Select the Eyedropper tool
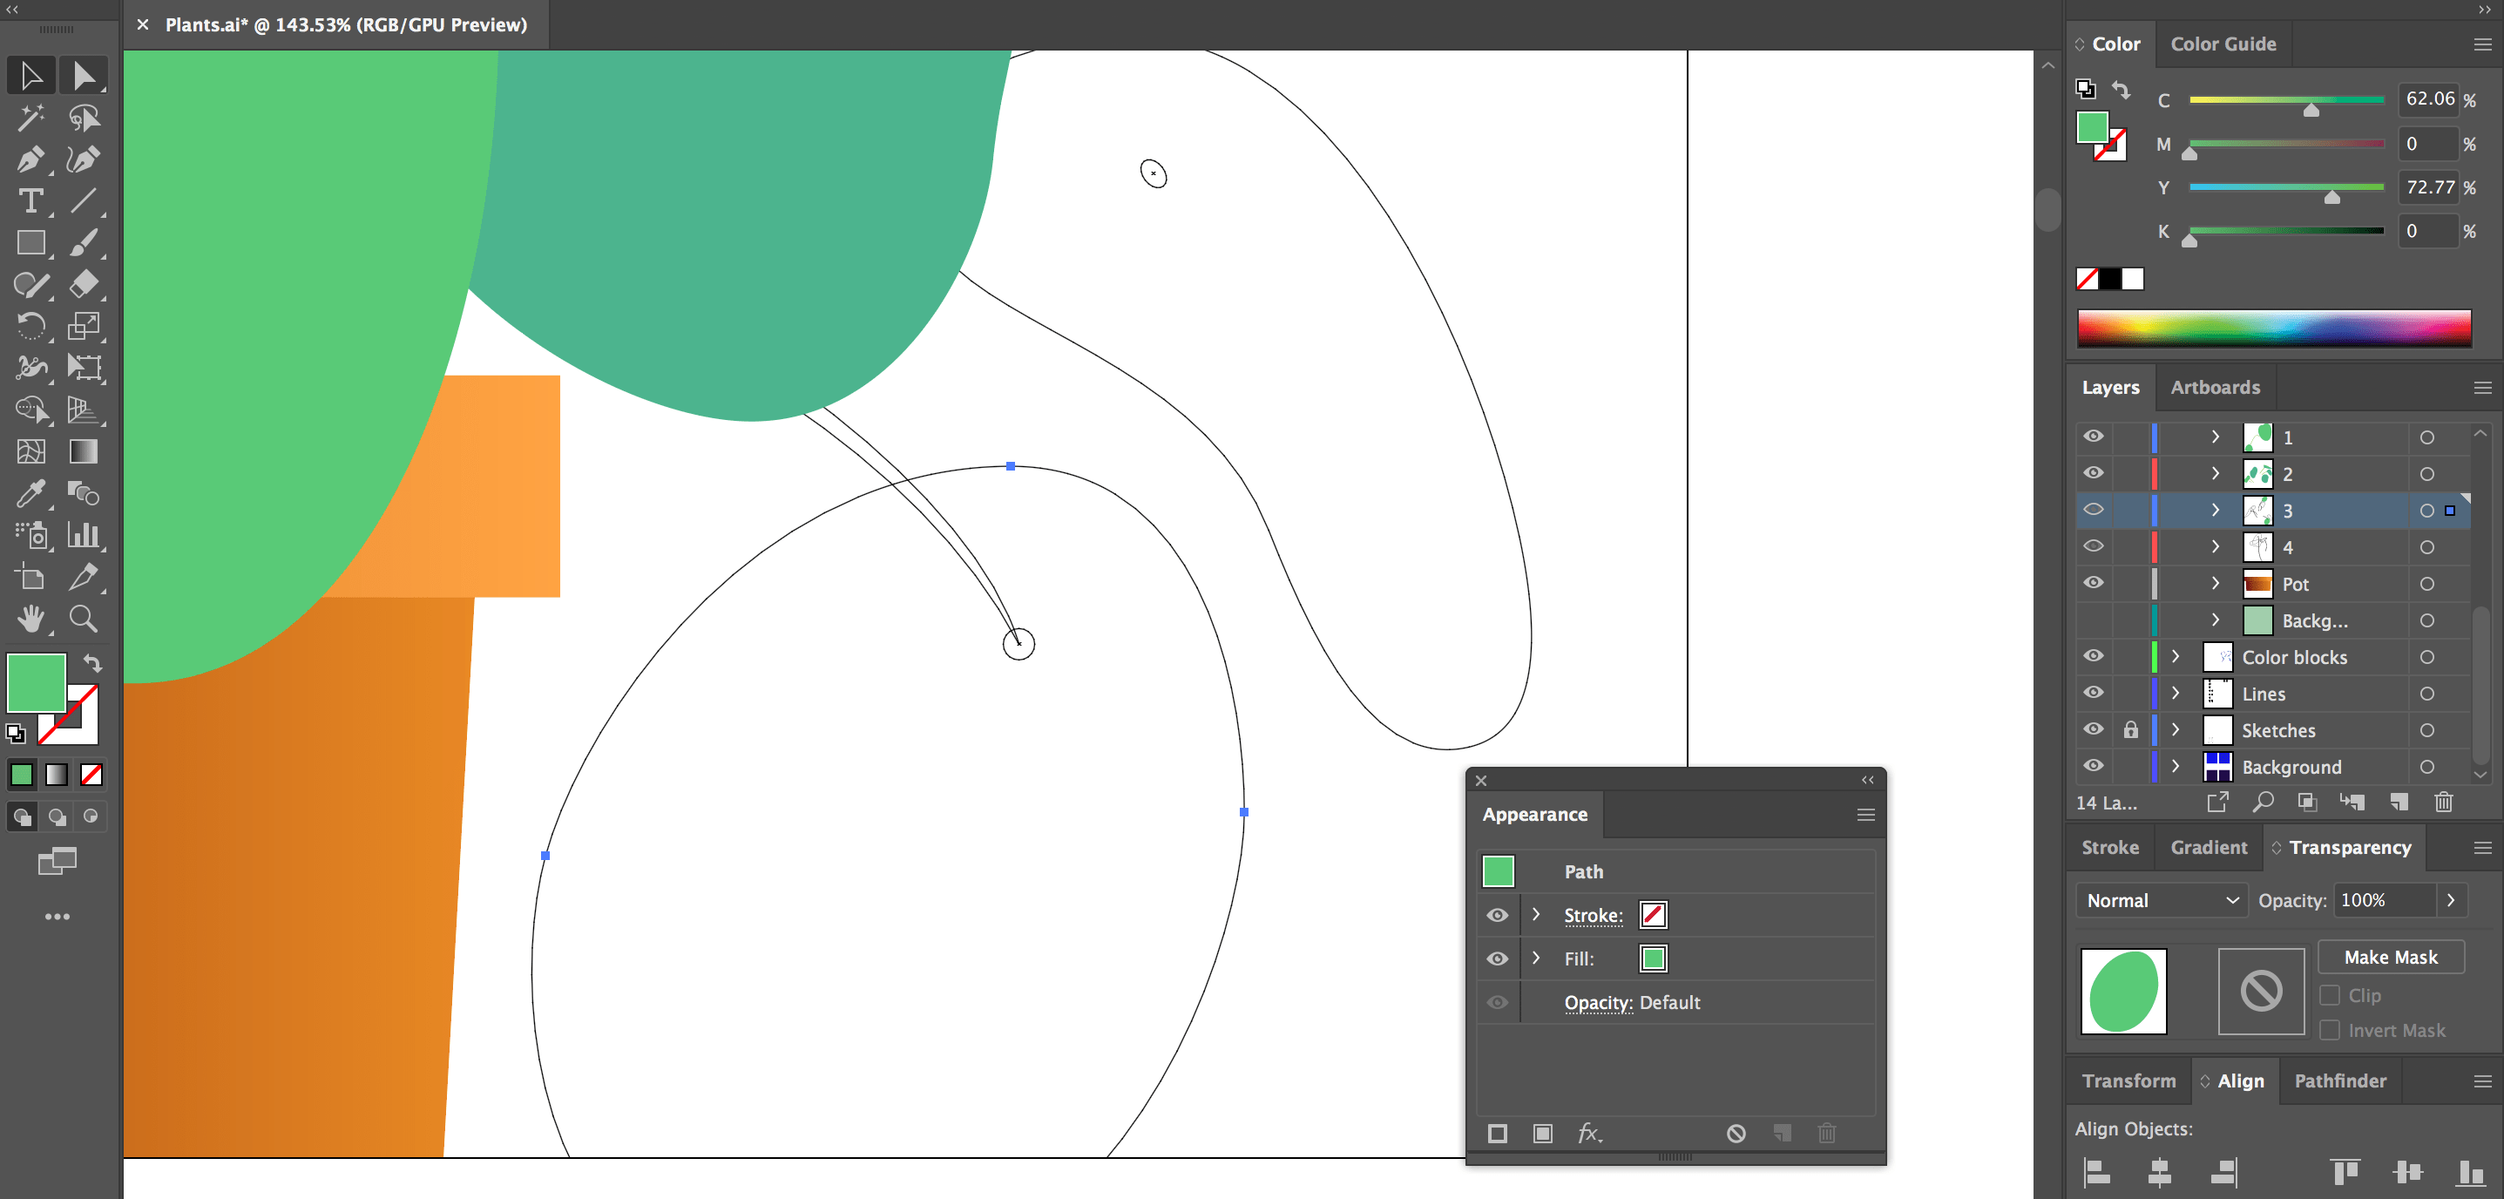Image resolution: width=2504 pixels, height=1199 pixels. tap(30, 494)
